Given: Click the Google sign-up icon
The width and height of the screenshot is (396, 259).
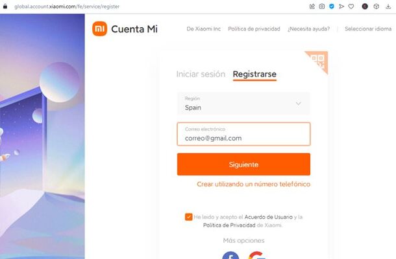Looking at the screenshot, I should [x=257, y=255].
